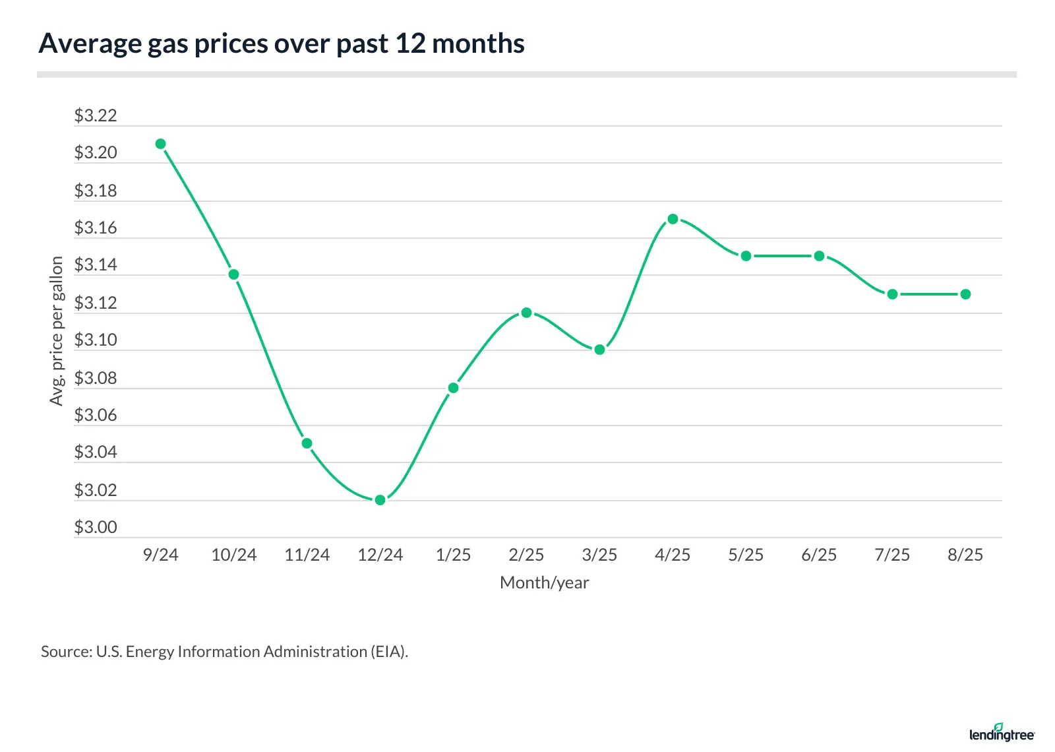Select the lowest data point at 12/24
This screenshot has height=752, width=1055.
[380, 500]
